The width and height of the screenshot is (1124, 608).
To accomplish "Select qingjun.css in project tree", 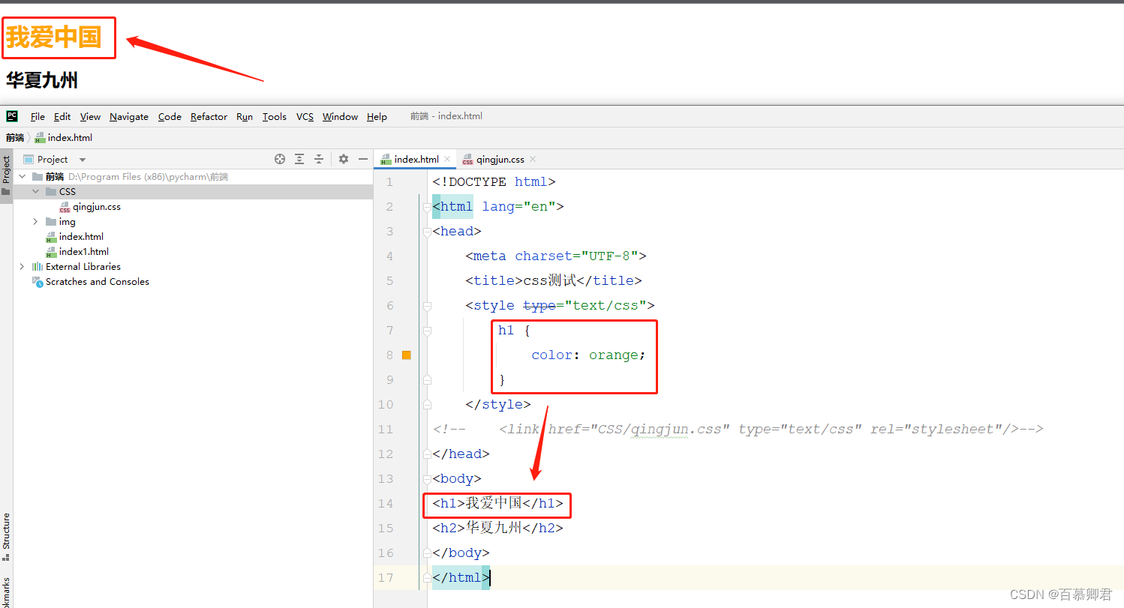I will coord(97,207).
